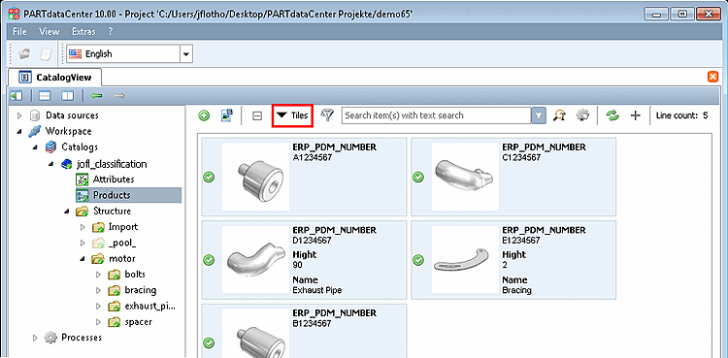Click the collapse minus box icon

click(x=257, y=116)
